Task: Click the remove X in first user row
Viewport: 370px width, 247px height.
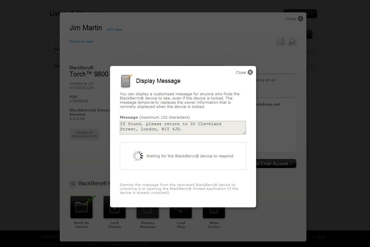Action: tap(312, 50)
